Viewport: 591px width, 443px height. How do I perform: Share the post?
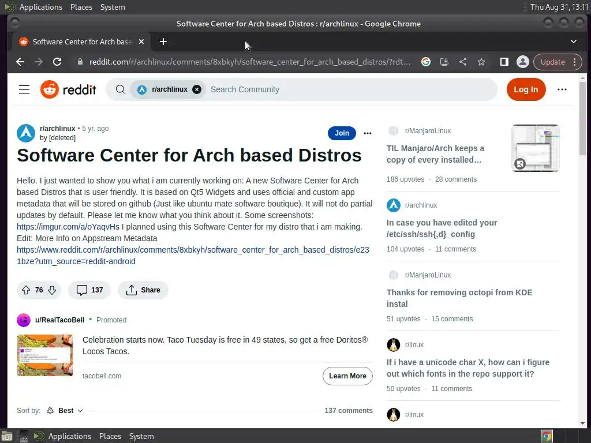[x=143, y=290]
